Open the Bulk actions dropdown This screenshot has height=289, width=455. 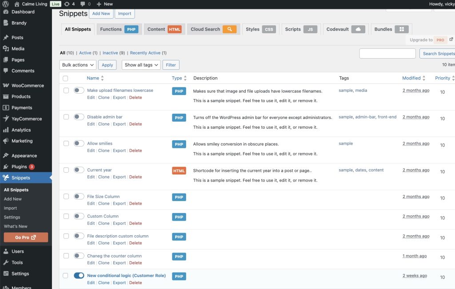[x=78, y=65]
